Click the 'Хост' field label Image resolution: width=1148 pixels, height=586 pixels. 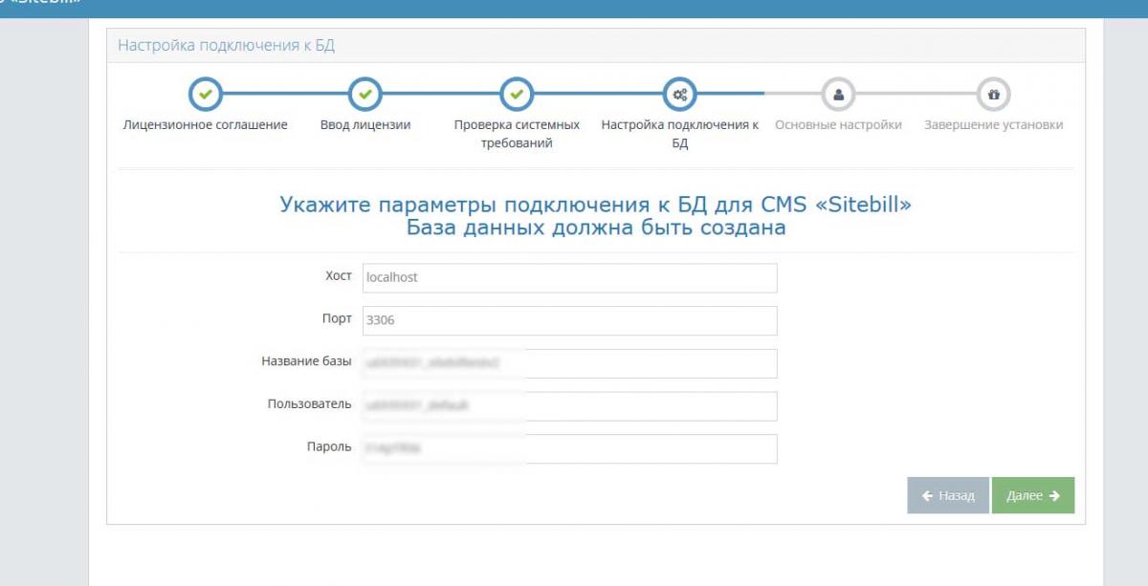tap(339, 276)
